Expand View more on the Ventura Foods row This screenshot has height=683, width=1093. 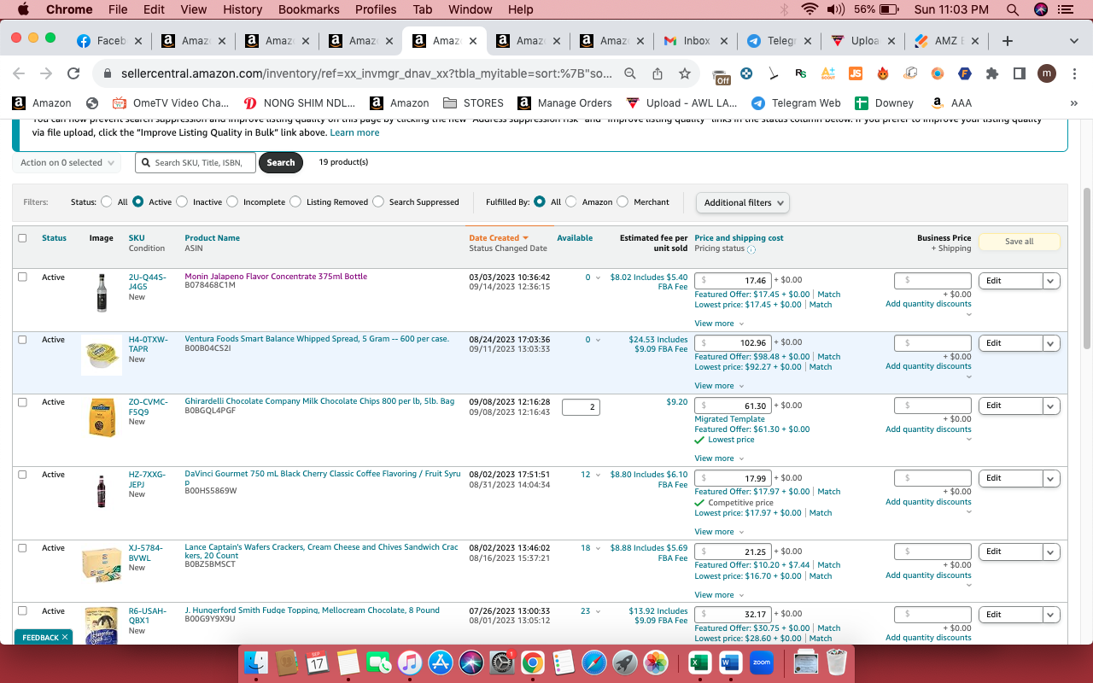(719, 386)
